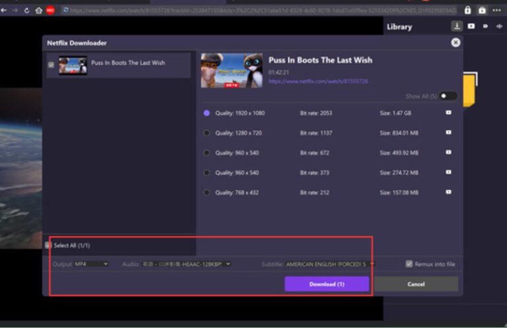Open the Library video tab icon
507x328 pixels.
coord(471,26)
